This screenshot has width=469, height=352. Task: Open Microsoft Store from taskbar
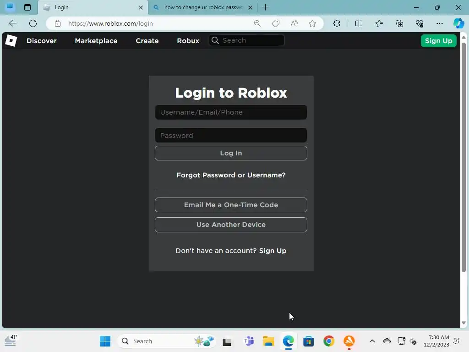pyautogui.click(x=308, y=341)
